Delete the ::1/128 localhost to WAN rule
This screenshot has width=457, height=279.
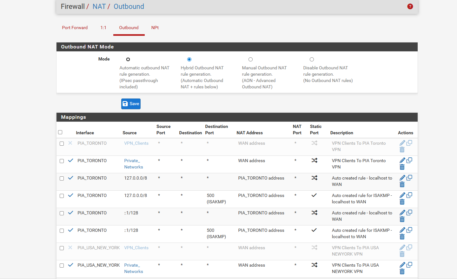[x=402, y=219]
